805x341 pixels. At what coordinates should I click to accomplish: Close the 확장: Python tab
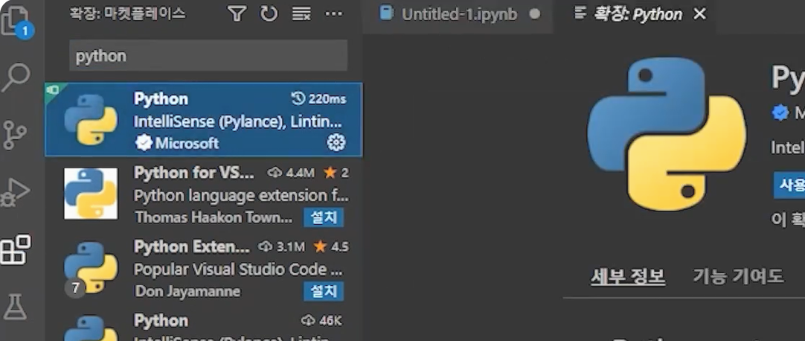pos(699,14)
